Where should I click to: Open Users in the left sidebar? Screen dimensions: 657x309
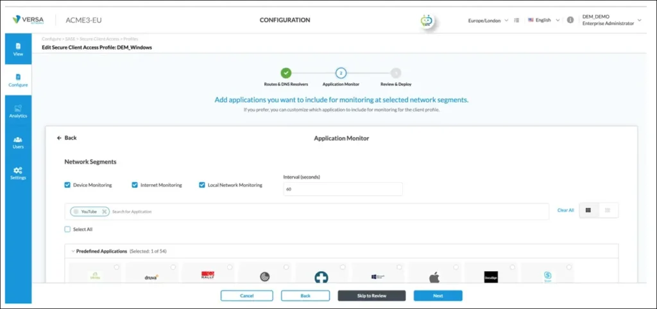pyautogui.click(x=18, y=142)
